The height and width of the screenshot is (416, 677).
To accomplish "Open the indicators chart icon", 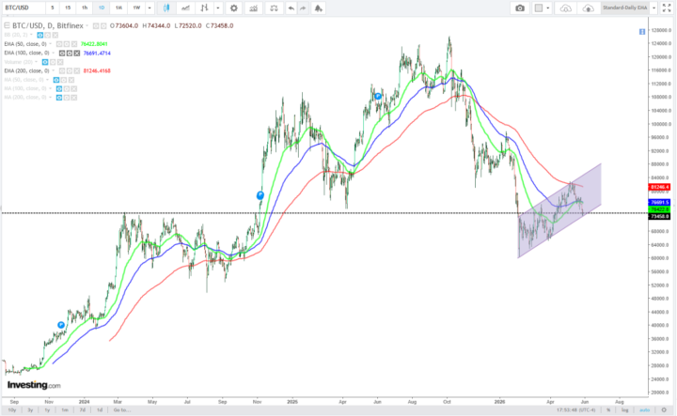I will [254, 8].
